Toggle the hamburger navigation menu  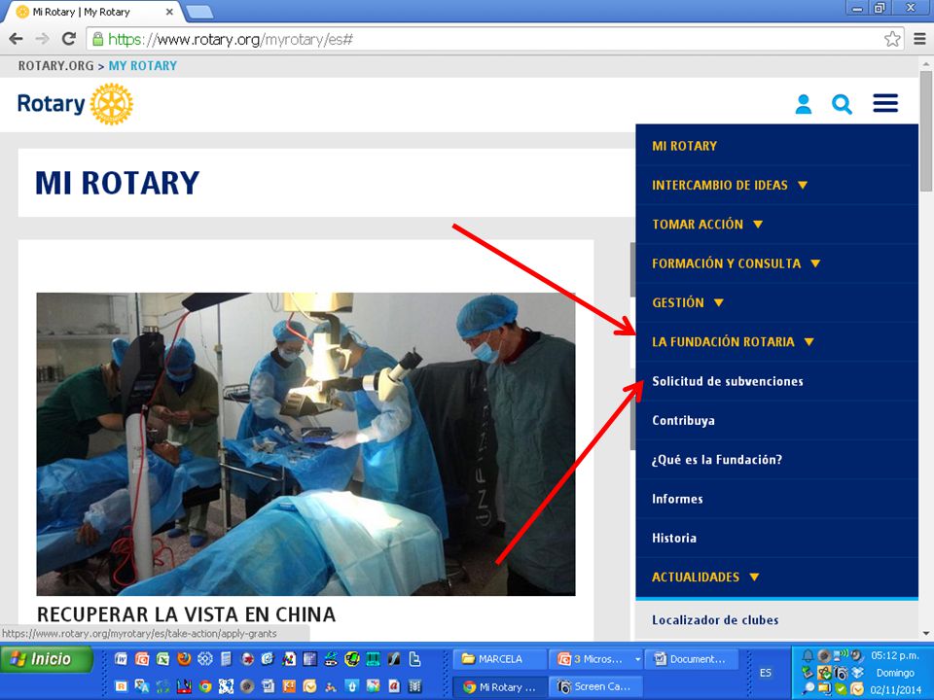click(x=885, y=103)
